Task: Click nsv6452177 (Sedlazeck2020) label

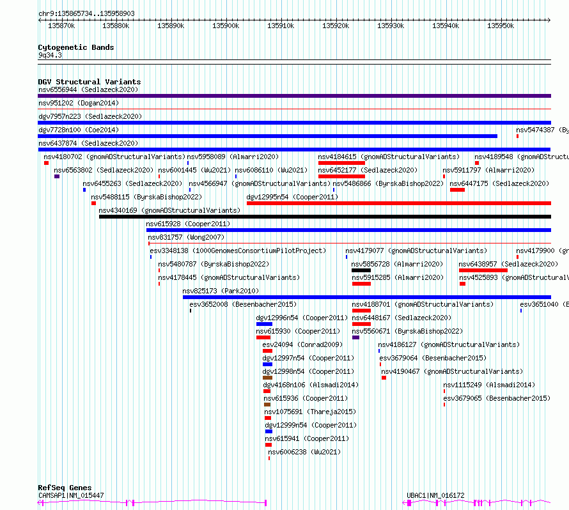Action: [368, 170]
